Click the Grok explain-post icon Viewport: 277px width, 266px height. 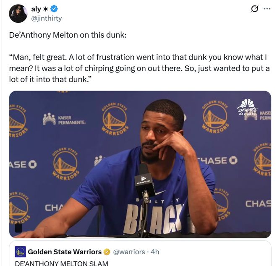click(254, 9)
